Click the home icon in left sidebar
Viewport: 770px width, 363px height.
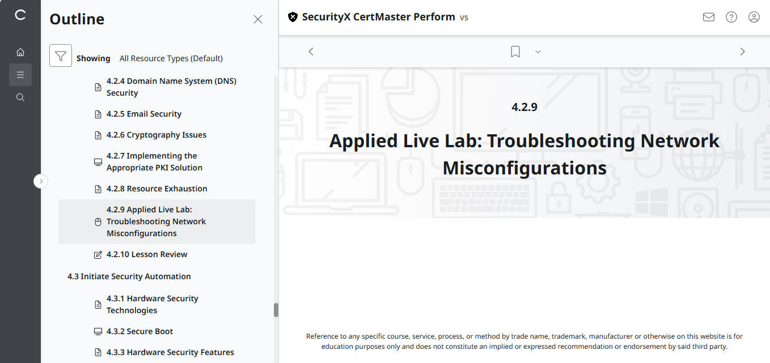pos(20,52)
